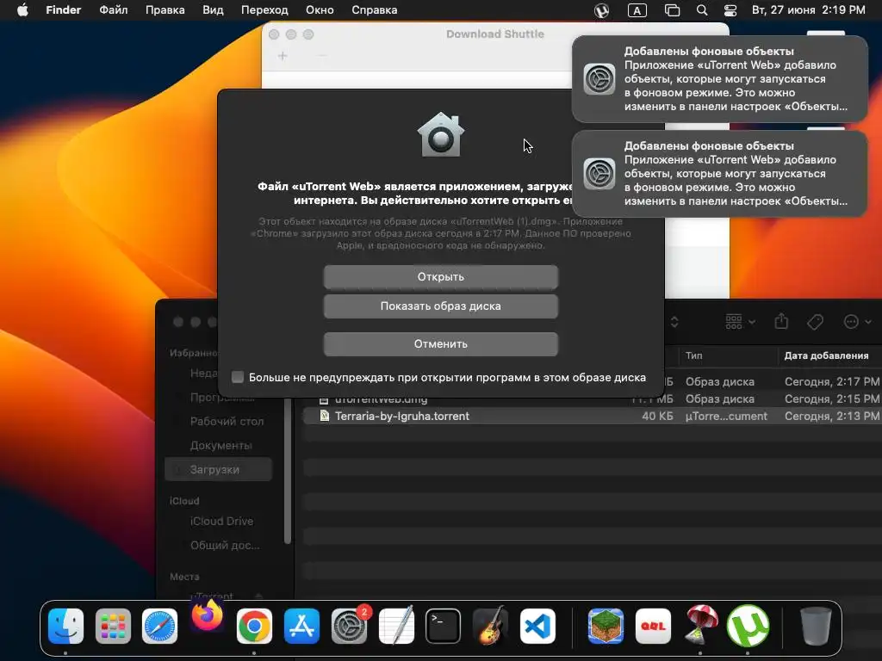Select Terraria-by-Igruha.torrent file in Finder
Image resolution: width=882 pixels, height=661 pixels.
click(593, 416)
